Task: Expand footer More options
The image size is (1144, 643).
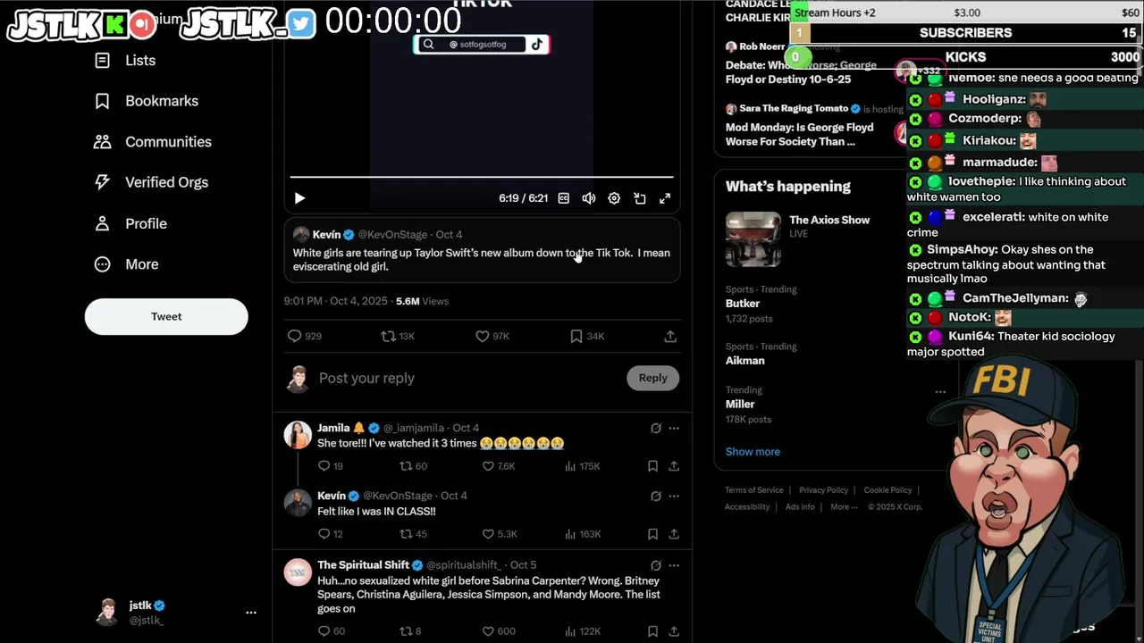Action: (x=844, y=507)
